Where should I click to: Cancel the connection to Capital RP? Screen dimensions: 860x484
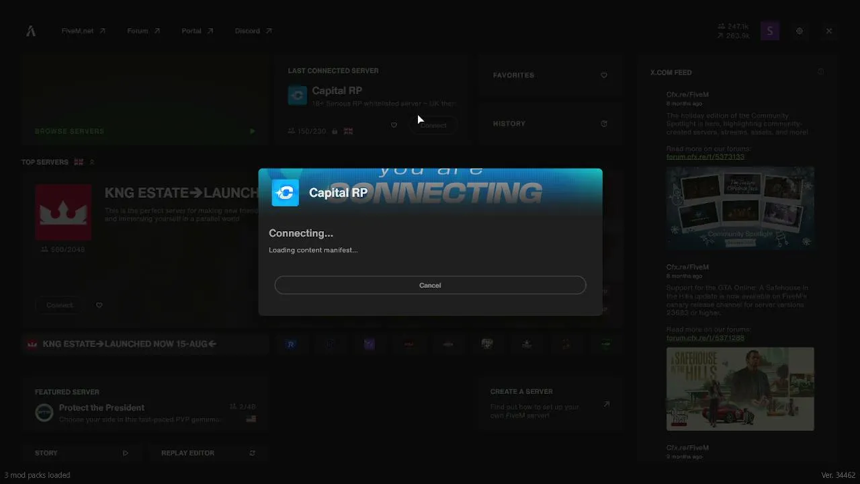[430, 285]
